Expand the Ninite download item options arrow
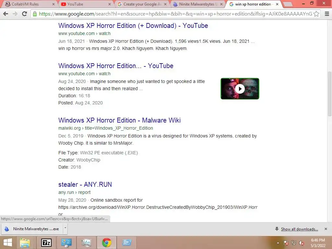 coord(65,228)
